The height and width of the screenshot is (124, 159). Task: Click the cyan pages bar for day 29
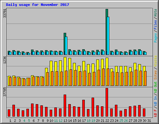click(141, 53)
